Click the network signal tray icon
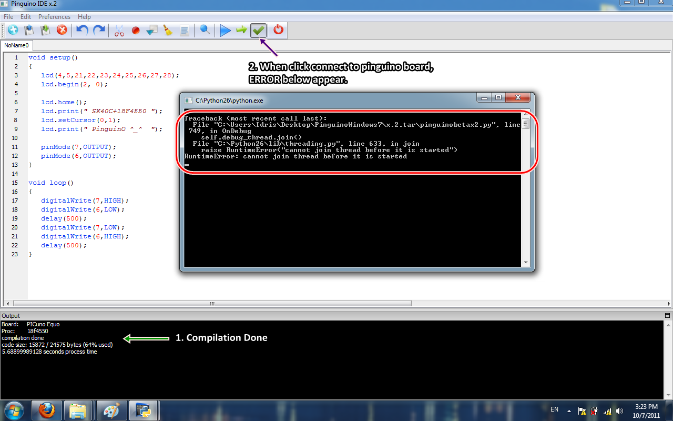The height and width of the screenshot is (421, 673). coord(607,411)
